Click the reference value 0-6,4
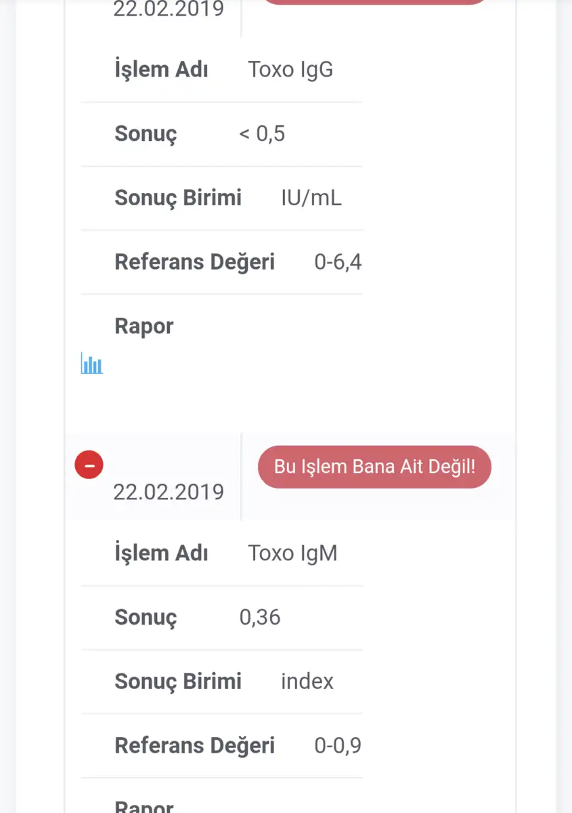Screen dimensions: 572x813 click(338, 262)
